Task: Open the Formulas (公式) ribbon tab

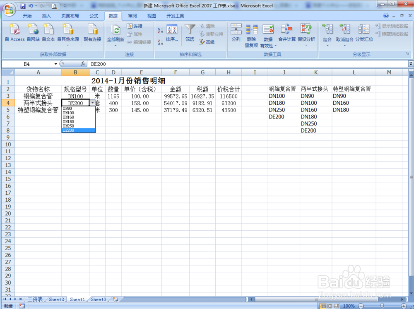Action: pyautogui.click(x=94, y=16)
